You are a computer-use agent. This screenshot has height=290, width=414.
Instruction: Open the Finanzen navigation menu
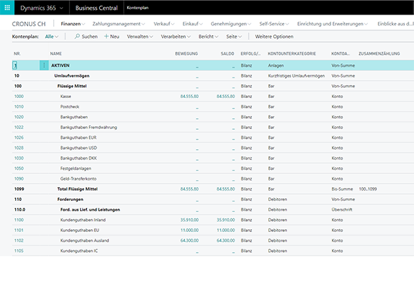[72, 23]
